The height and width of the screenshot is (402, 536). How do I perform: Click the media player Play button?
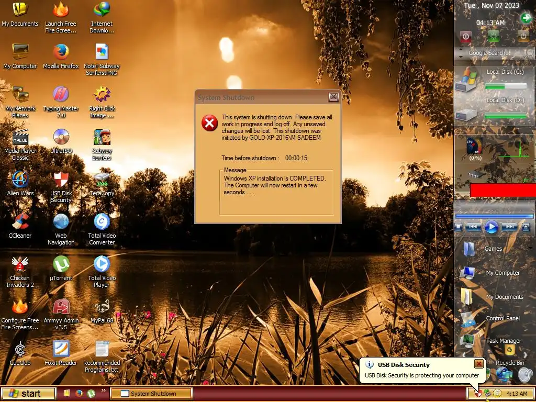[491, 227]
